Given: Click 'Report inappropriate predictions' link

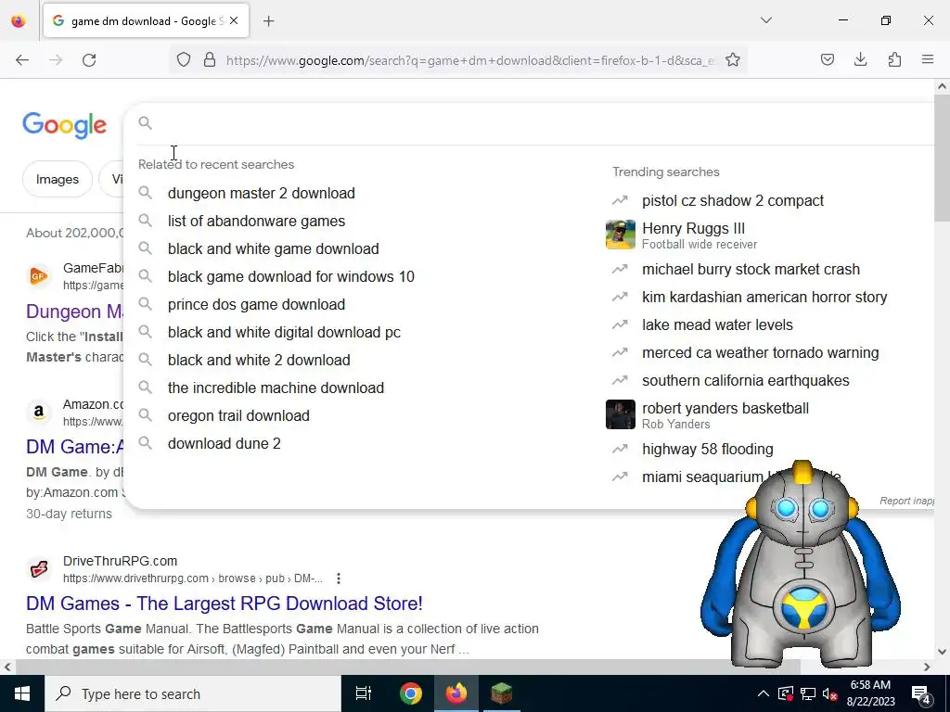Looking at the screenshot, I should [x=906, y=501].
